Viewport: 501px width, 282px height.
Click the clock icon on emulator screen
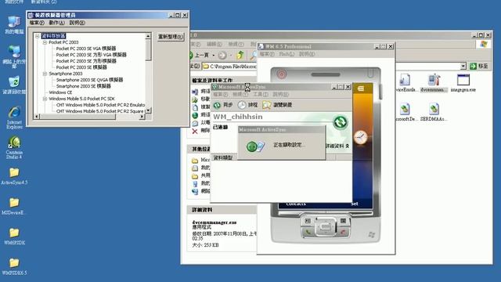pyautogui.click(x=360, y=138)
